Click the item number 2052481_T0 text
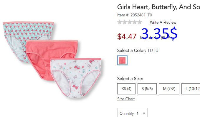The height and width of the screenshot is (117, 200). pyautogui.click(x=141, y=15)
